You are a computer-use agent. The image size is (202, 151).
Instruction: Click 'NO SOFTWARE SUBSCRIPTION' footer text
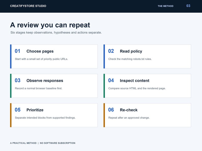click(x=57, y=143)
